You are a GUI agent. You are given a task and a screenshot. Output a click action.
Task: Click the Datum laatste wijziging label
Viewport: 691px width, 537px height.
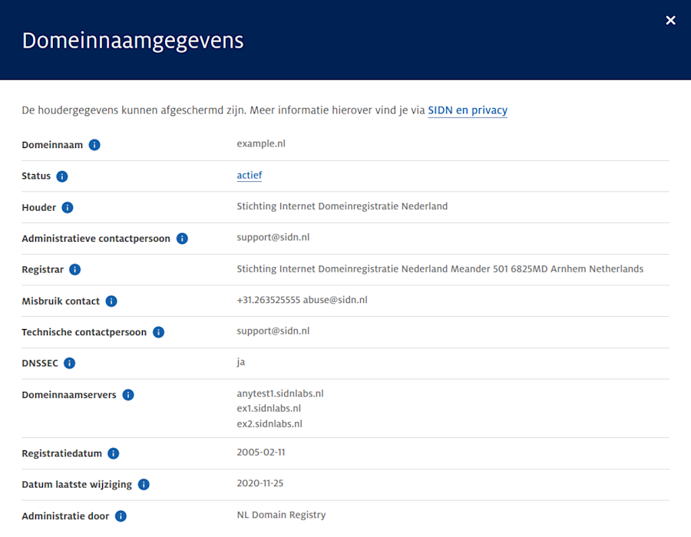[77, 485]
